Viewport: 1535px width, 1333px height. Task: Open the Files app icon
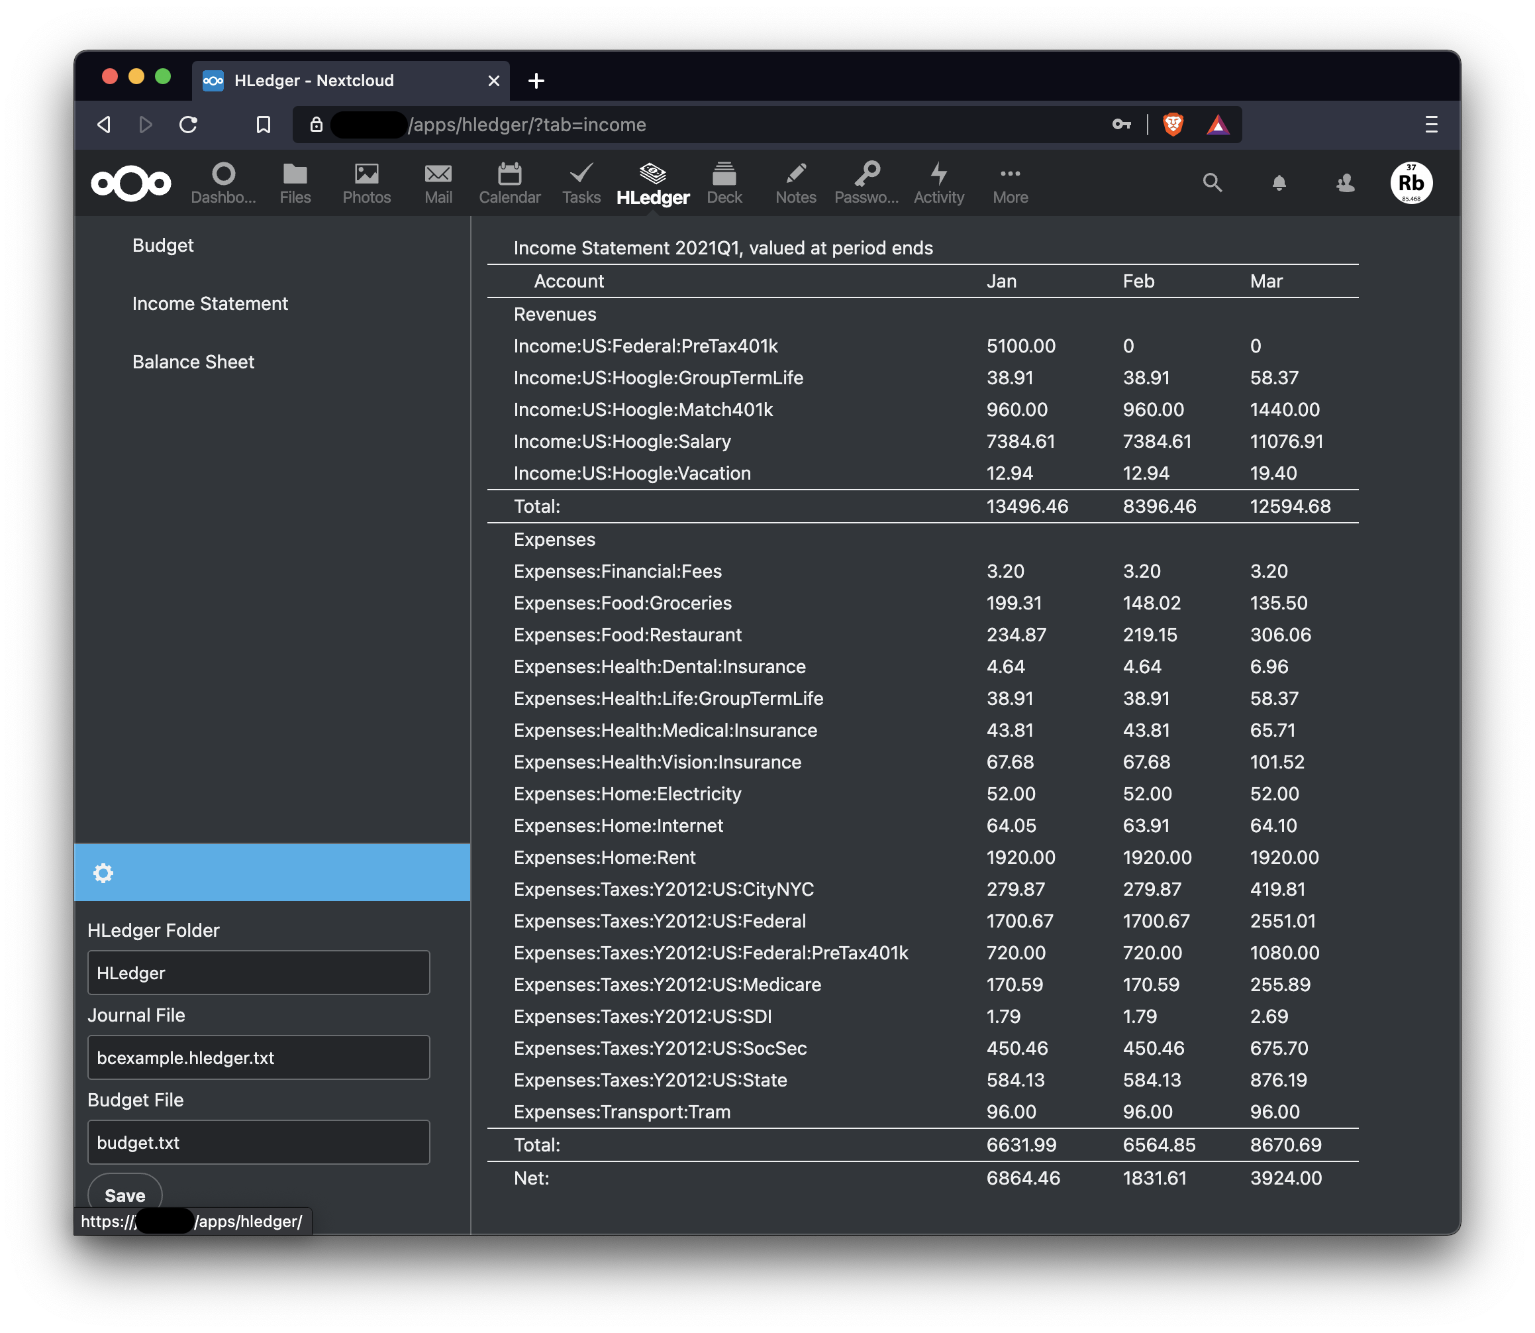pos(295,182)
